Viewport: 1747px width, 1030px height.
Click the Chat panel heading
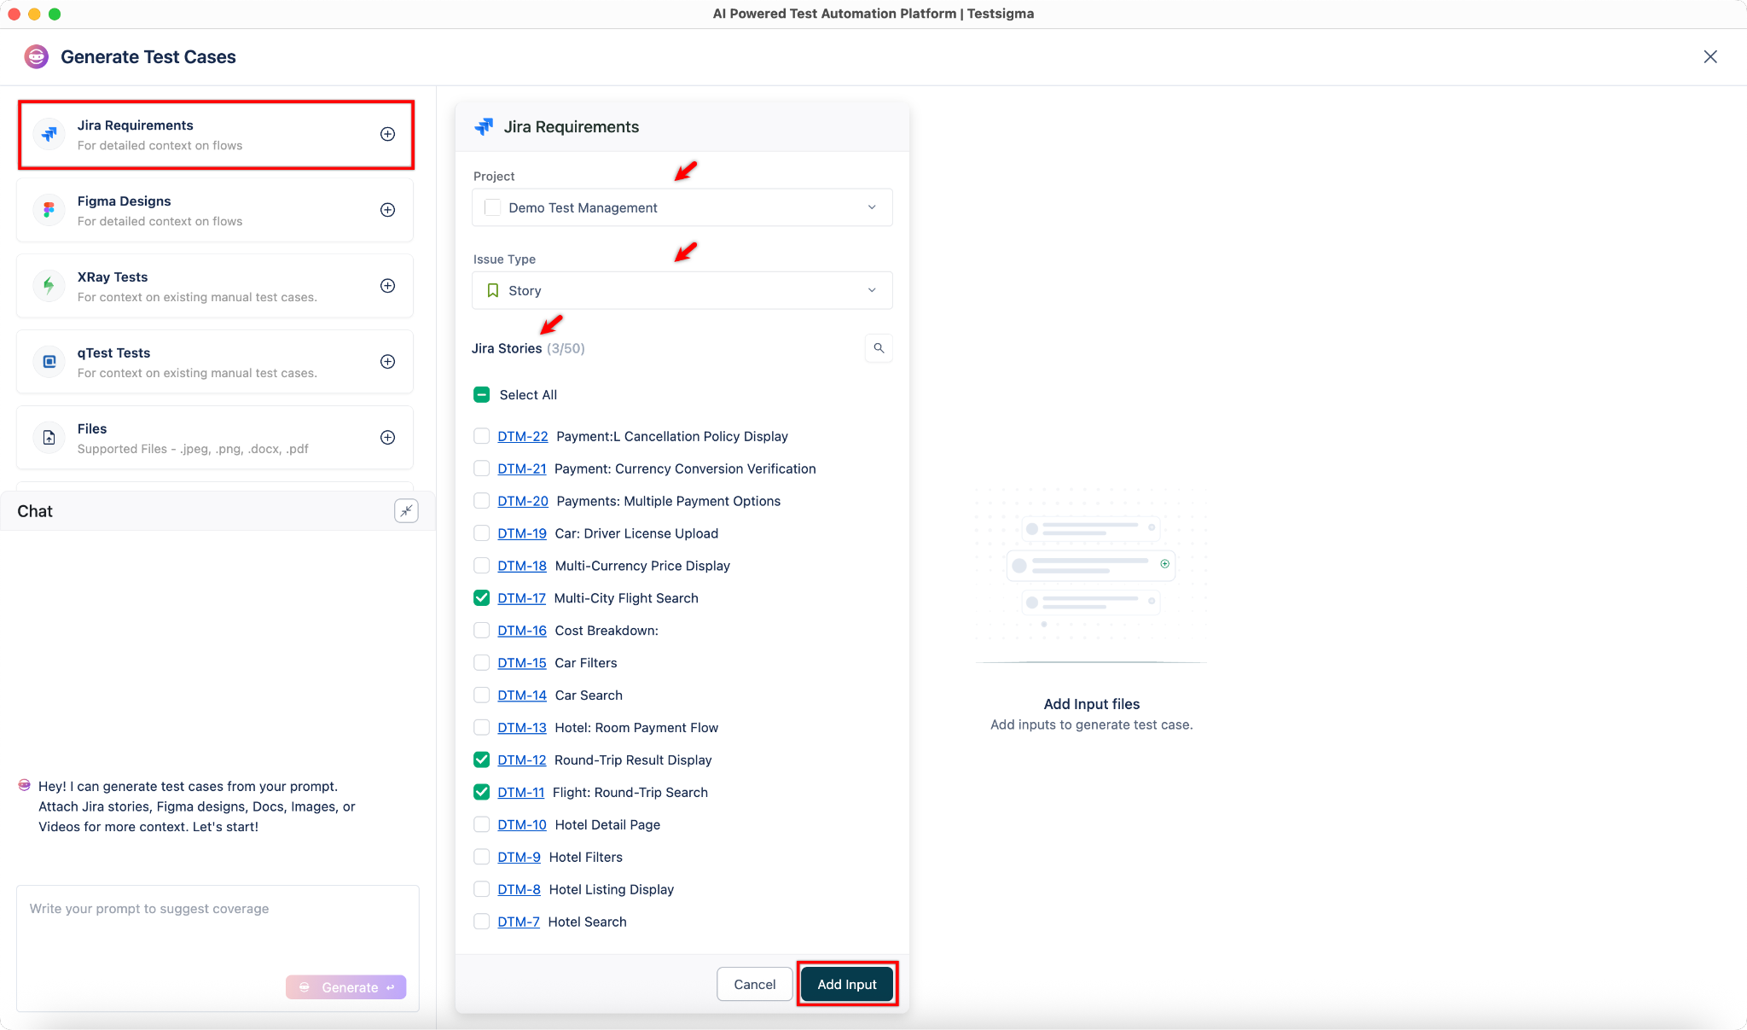click(x=35, y=511)
